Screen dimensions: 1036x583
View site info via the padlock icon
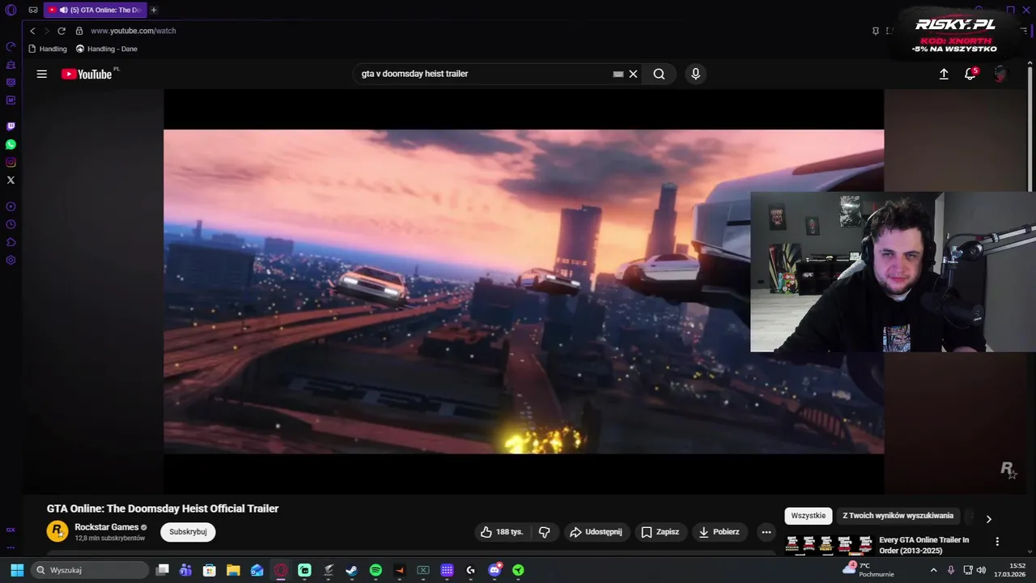(x=79, y=31)
